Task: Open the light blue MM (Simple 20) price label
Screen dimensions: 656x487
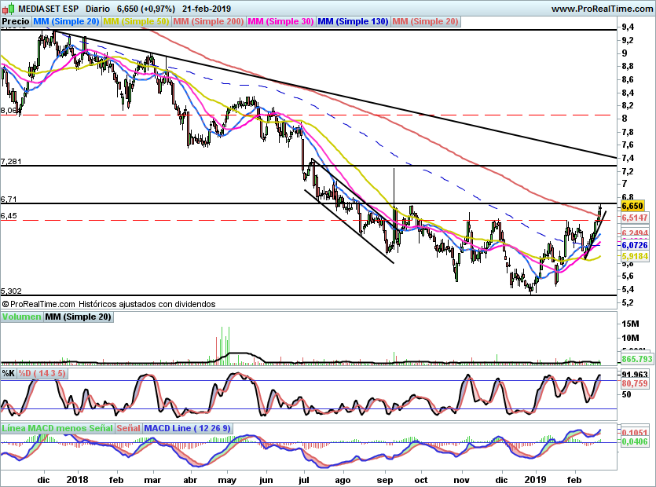Action: point(66,21)
